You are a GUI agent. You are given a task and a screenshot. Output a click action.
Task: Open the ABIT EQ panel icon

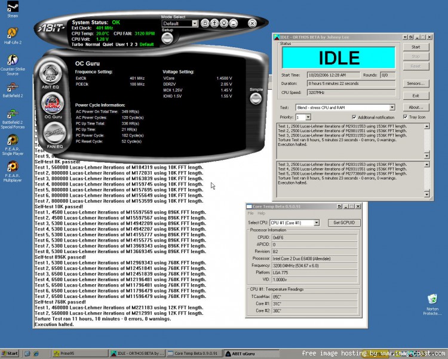(x=51, y=74)
